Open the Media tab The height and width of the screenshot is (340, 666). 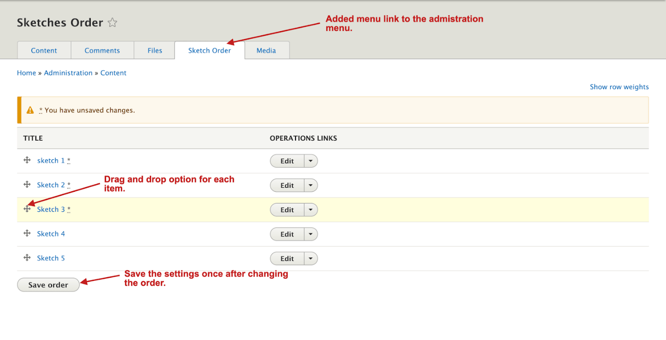(266, 50)
